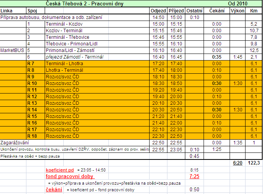This screenshot has width=263, height=194.
Task: Select the "Terminál - Kozlov" cell
Action: [x=64, y=24]
